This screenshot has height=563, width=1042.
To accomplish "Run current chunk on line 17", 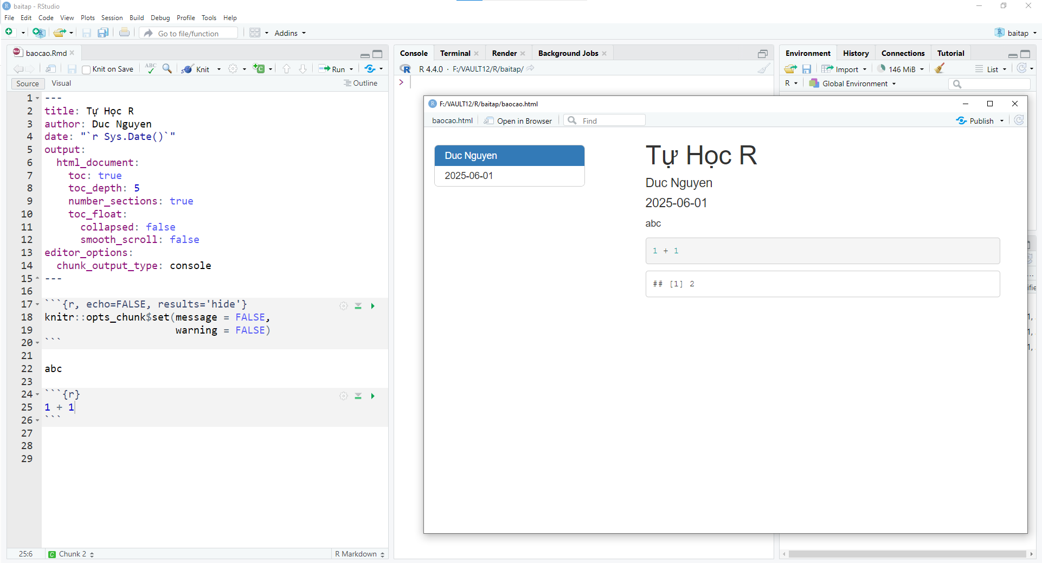I will tap(372, 306).
